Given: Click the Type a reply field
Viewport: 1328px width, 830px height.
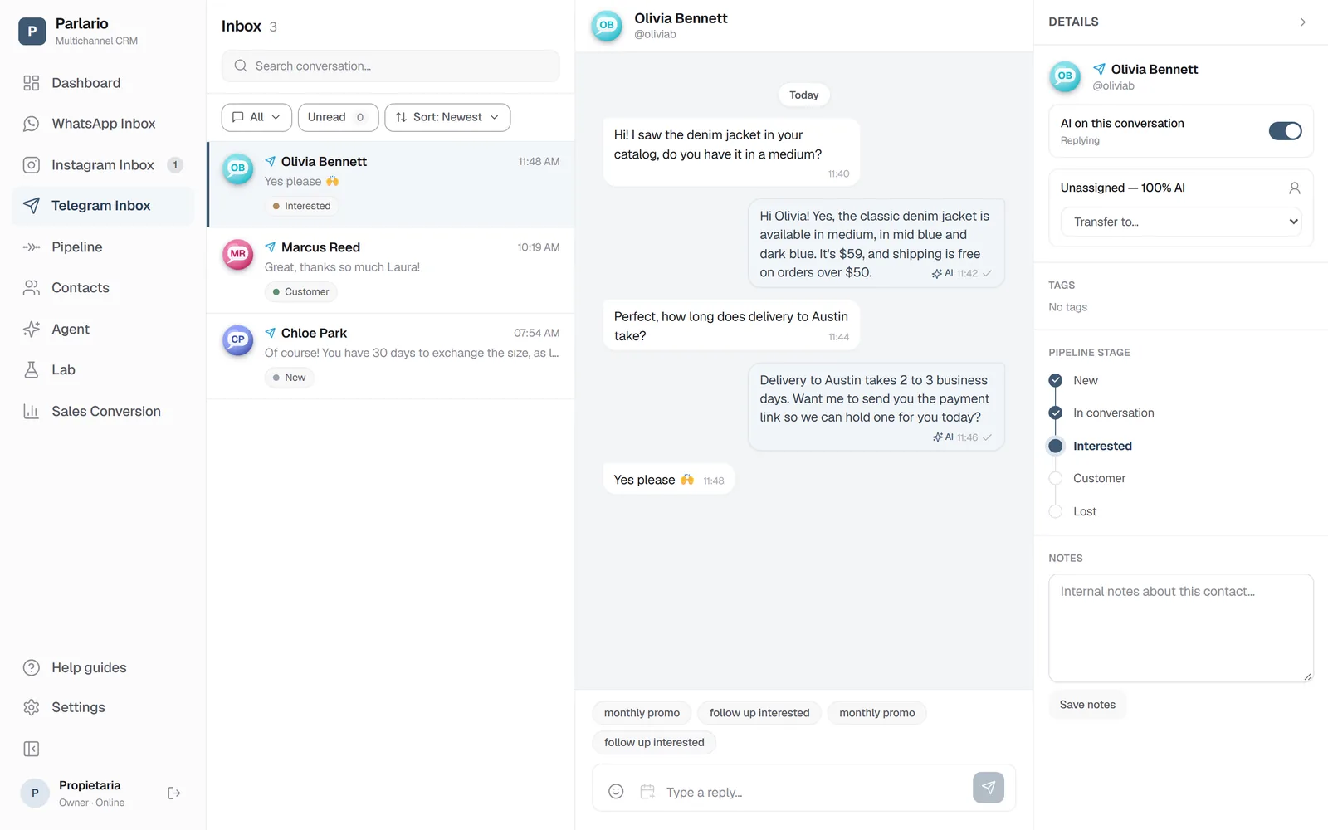Looking at the screenshot, I should (x=813, y=792).
